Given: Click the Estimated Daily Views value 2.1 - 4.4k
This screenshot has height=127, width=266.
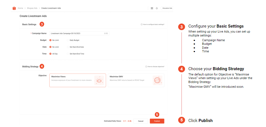Looking at the screenshot, I should [x=127, y=121].
